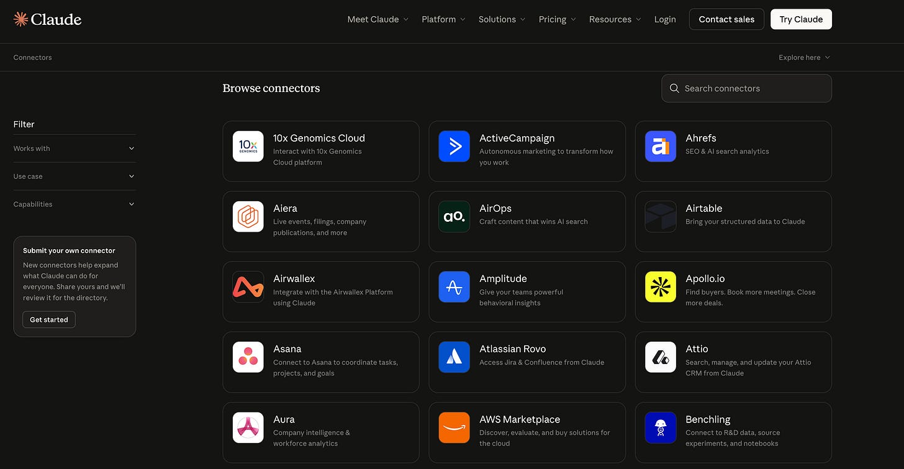This screenshot has height=469, width=904.
Task: Select the Aiera connector title
Action: [x=285, y=208]
